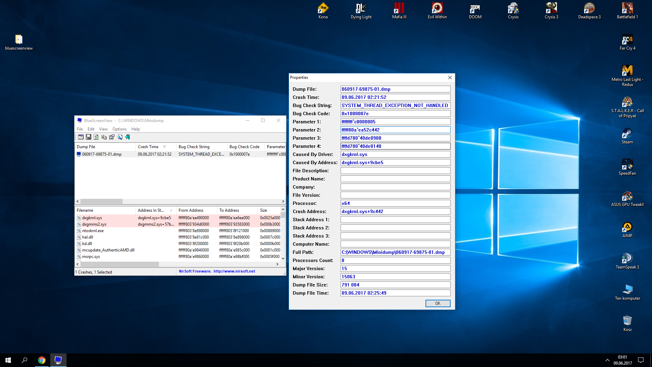Select the ntoskrnl.exe driver row

178,231
